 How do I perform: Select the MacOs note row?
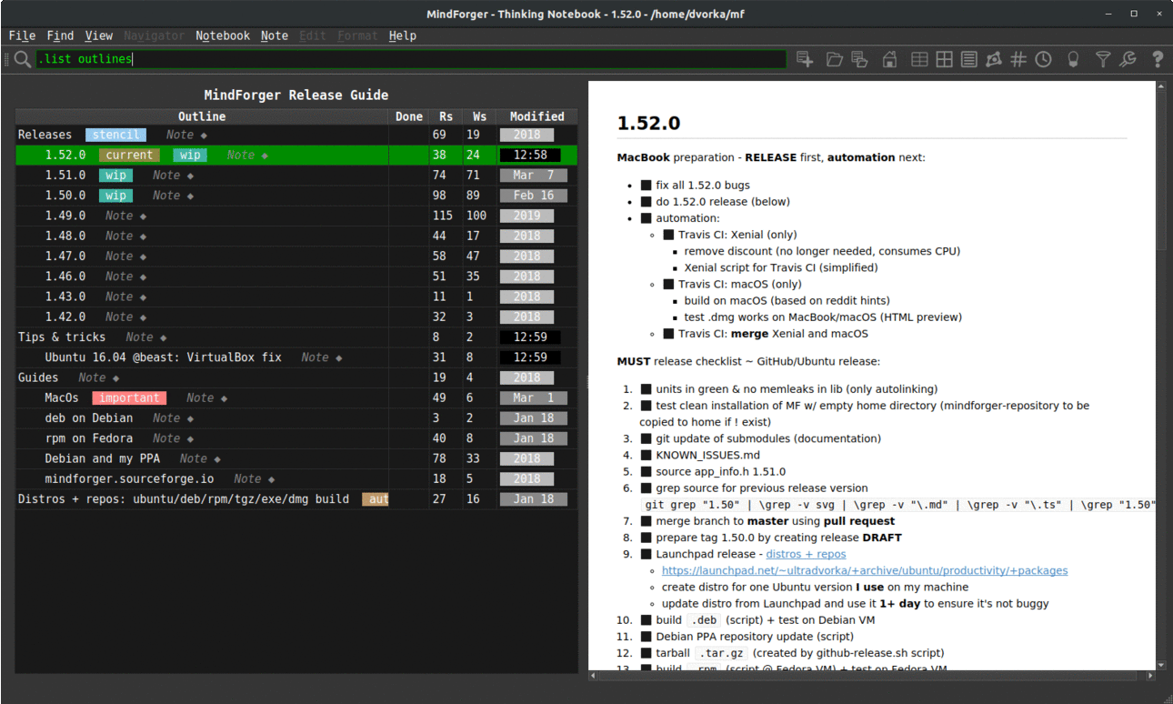[x=296, y=397]
